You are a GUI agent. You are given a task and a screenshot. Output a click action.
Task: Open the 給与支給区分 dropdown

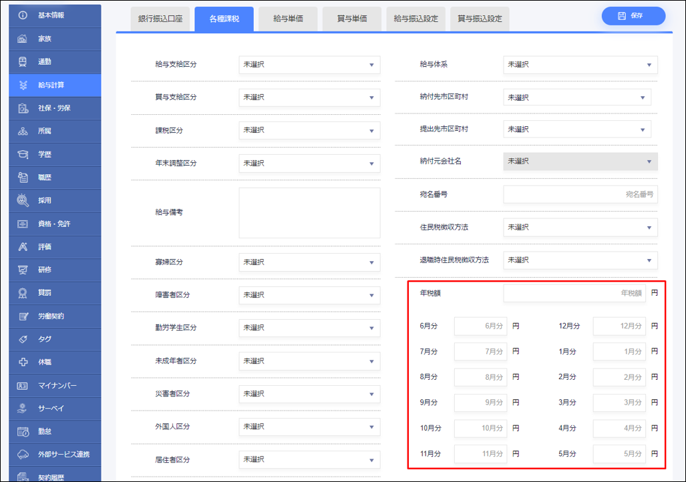click(x=309, y=65)
